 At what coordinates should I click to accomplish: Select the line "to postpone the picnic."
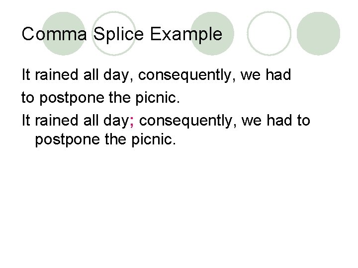click(100, 98)
